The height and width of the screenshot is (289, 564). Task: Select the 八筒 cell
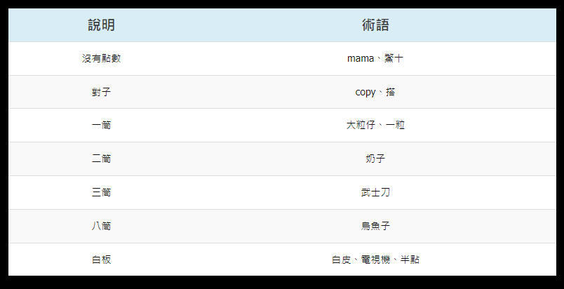click(101, 226)
